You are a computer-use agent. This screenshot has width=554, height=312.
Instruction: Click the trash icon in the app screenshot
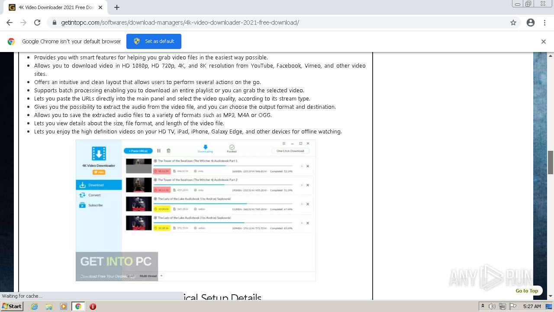[x=168, y=151]
